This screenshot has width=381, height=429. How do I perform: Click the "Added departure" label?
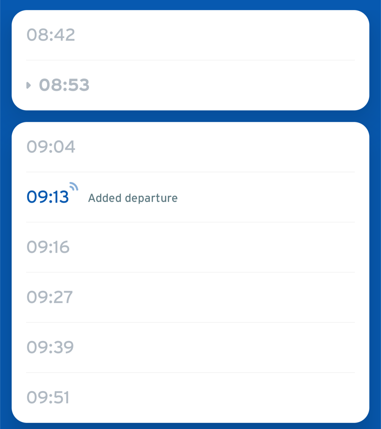(x=133, y=198)
